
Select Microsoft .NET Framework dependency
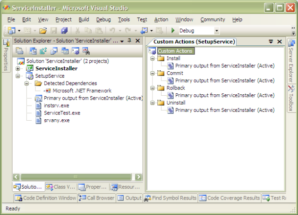(x=82, y=91)
